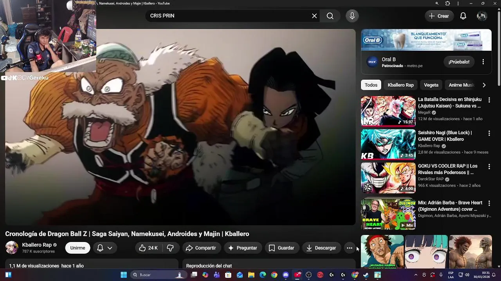Clear the search box text with the X
Image resolution: width=501 pixels, height=281 pixels.
coord(314,16)
